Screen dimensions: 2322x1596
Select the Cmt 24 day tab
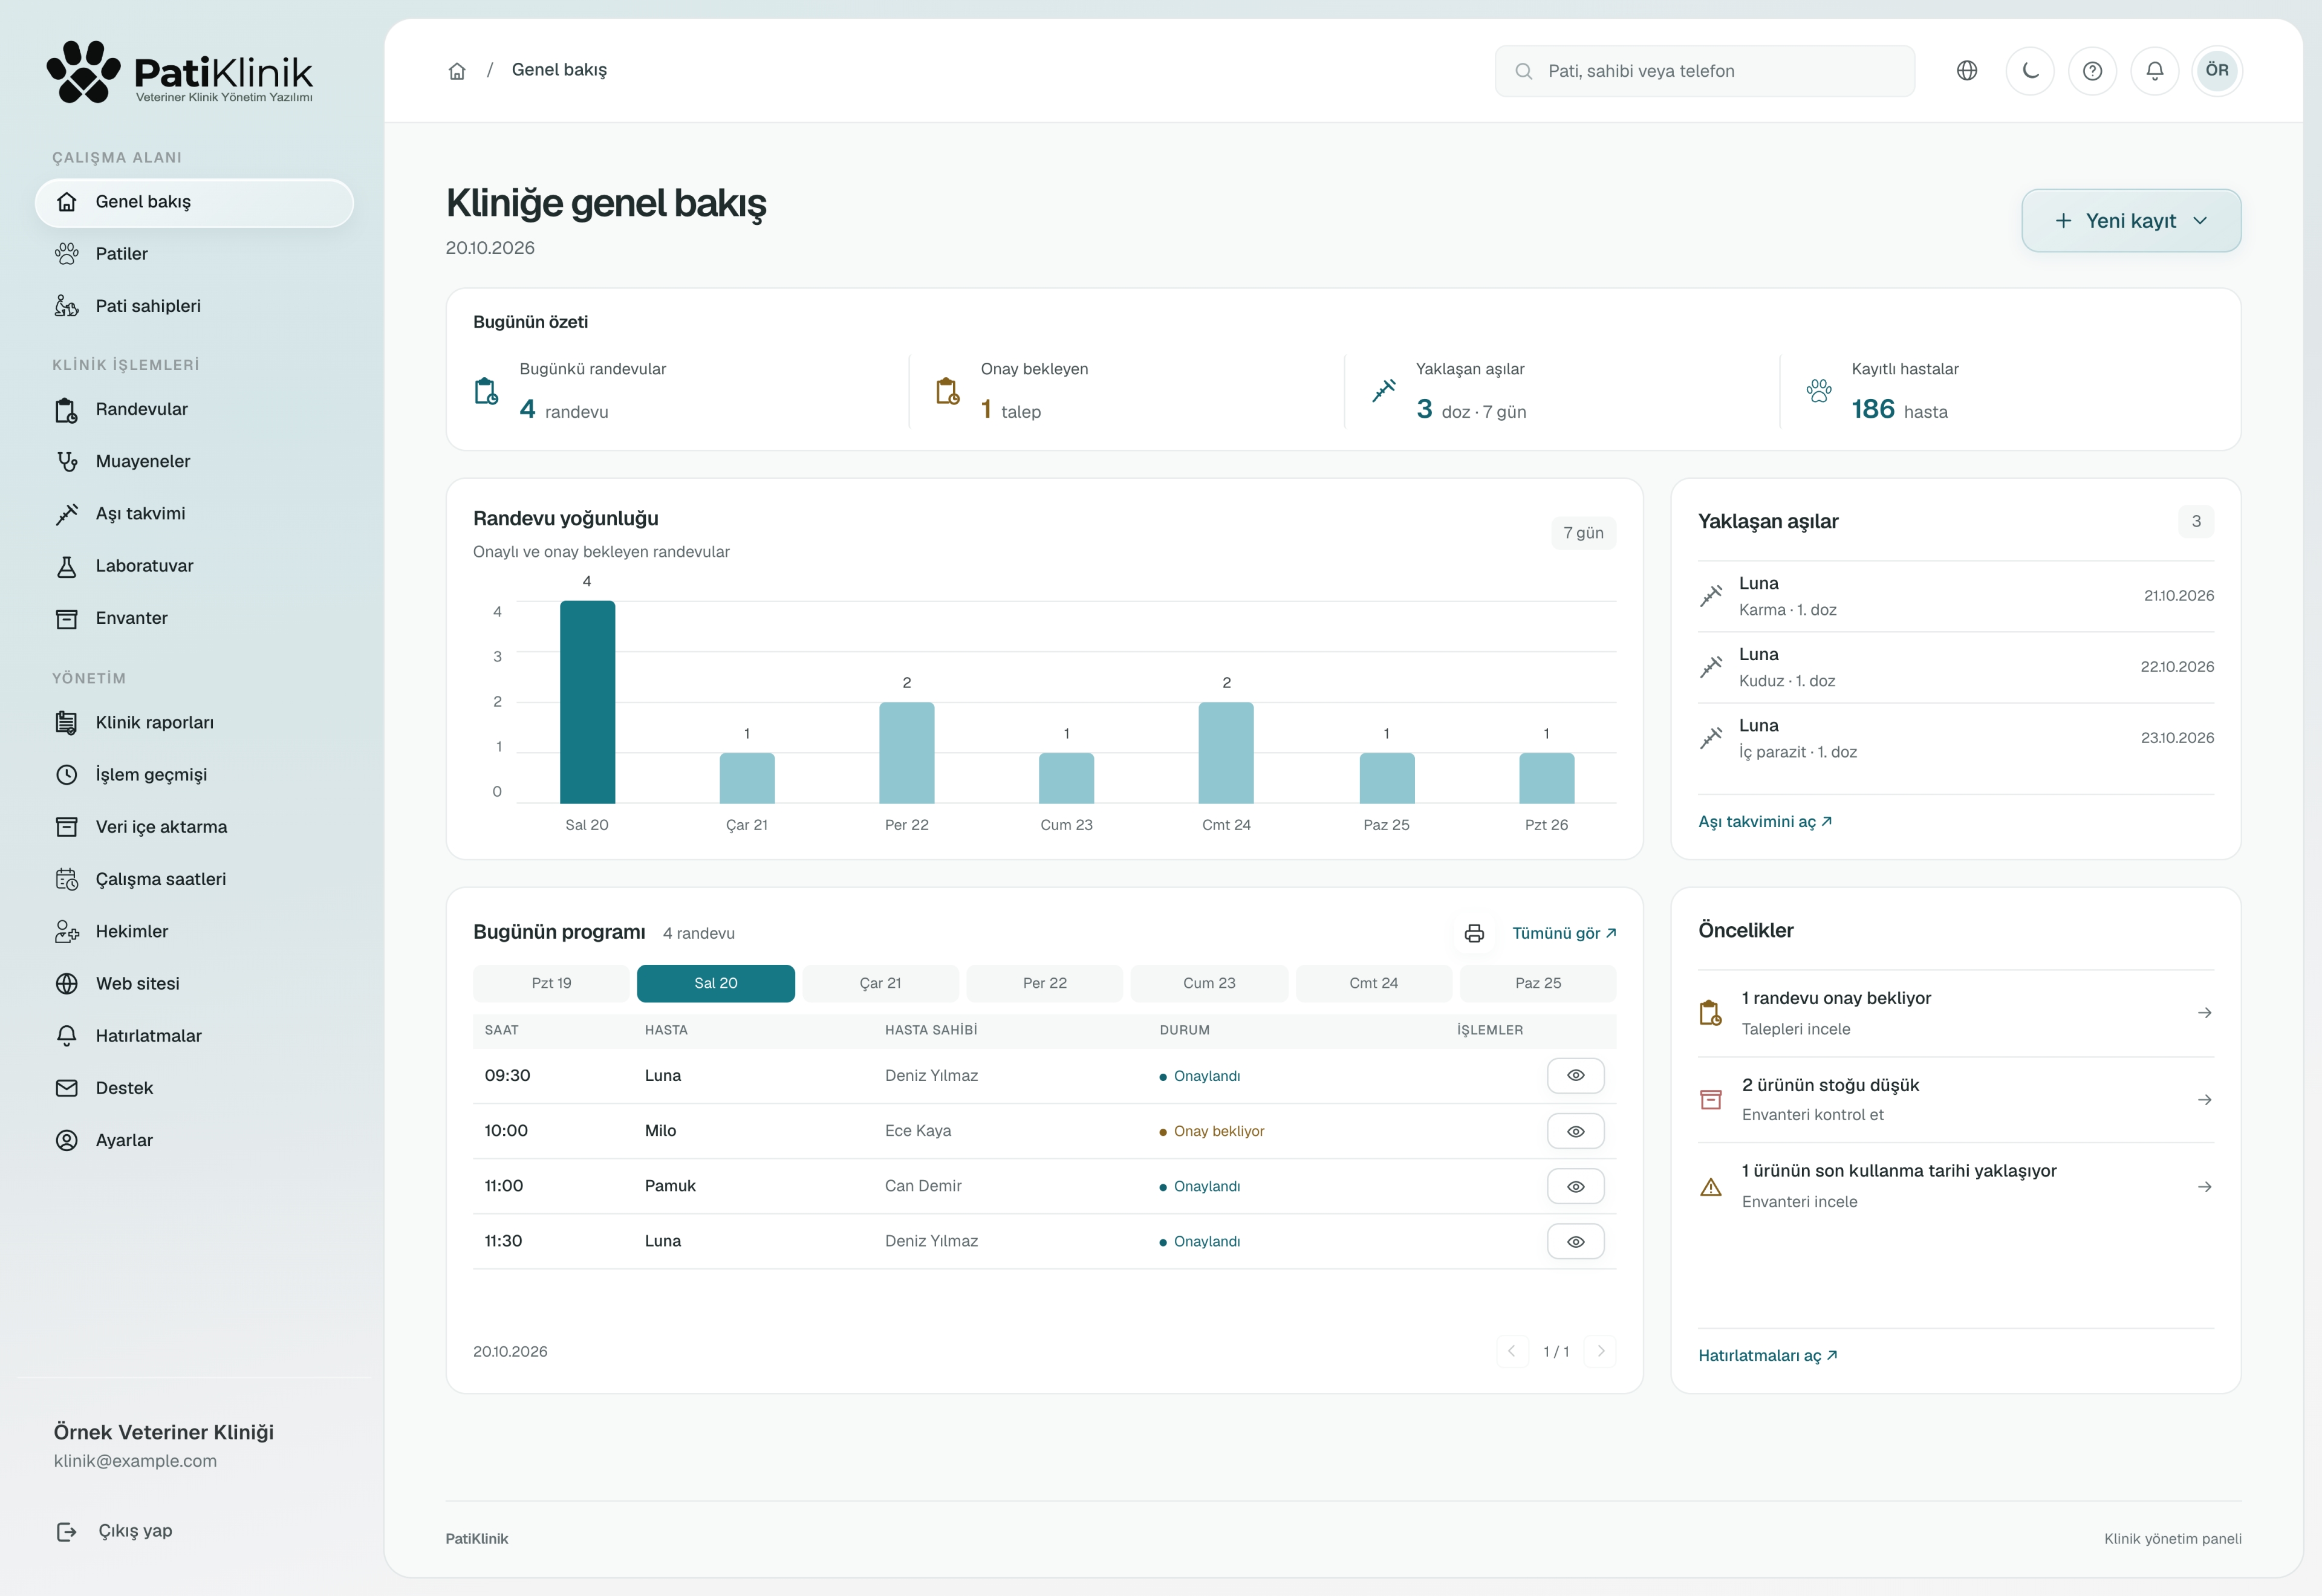(1374, 983)
